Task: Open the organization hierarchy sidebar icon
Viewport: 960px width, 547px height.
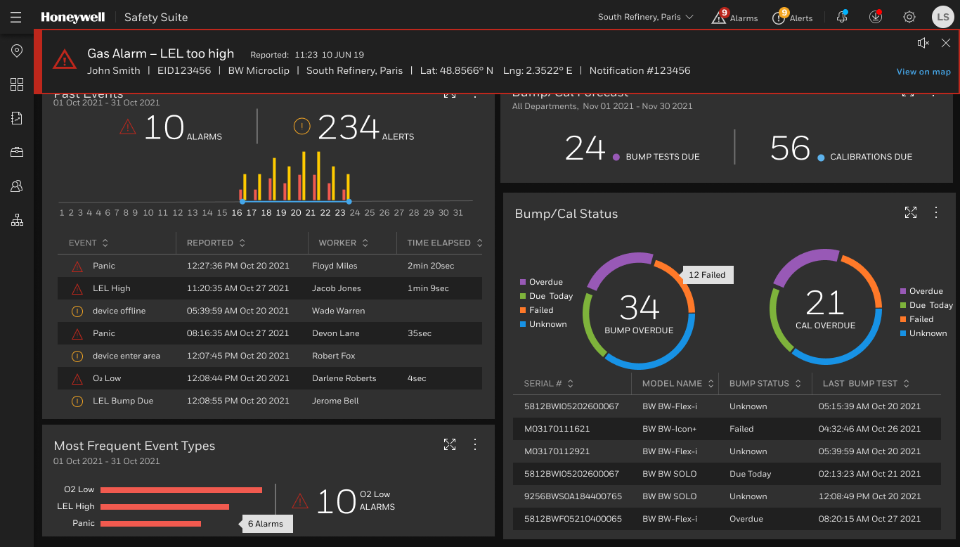Action: click(17, 220)
